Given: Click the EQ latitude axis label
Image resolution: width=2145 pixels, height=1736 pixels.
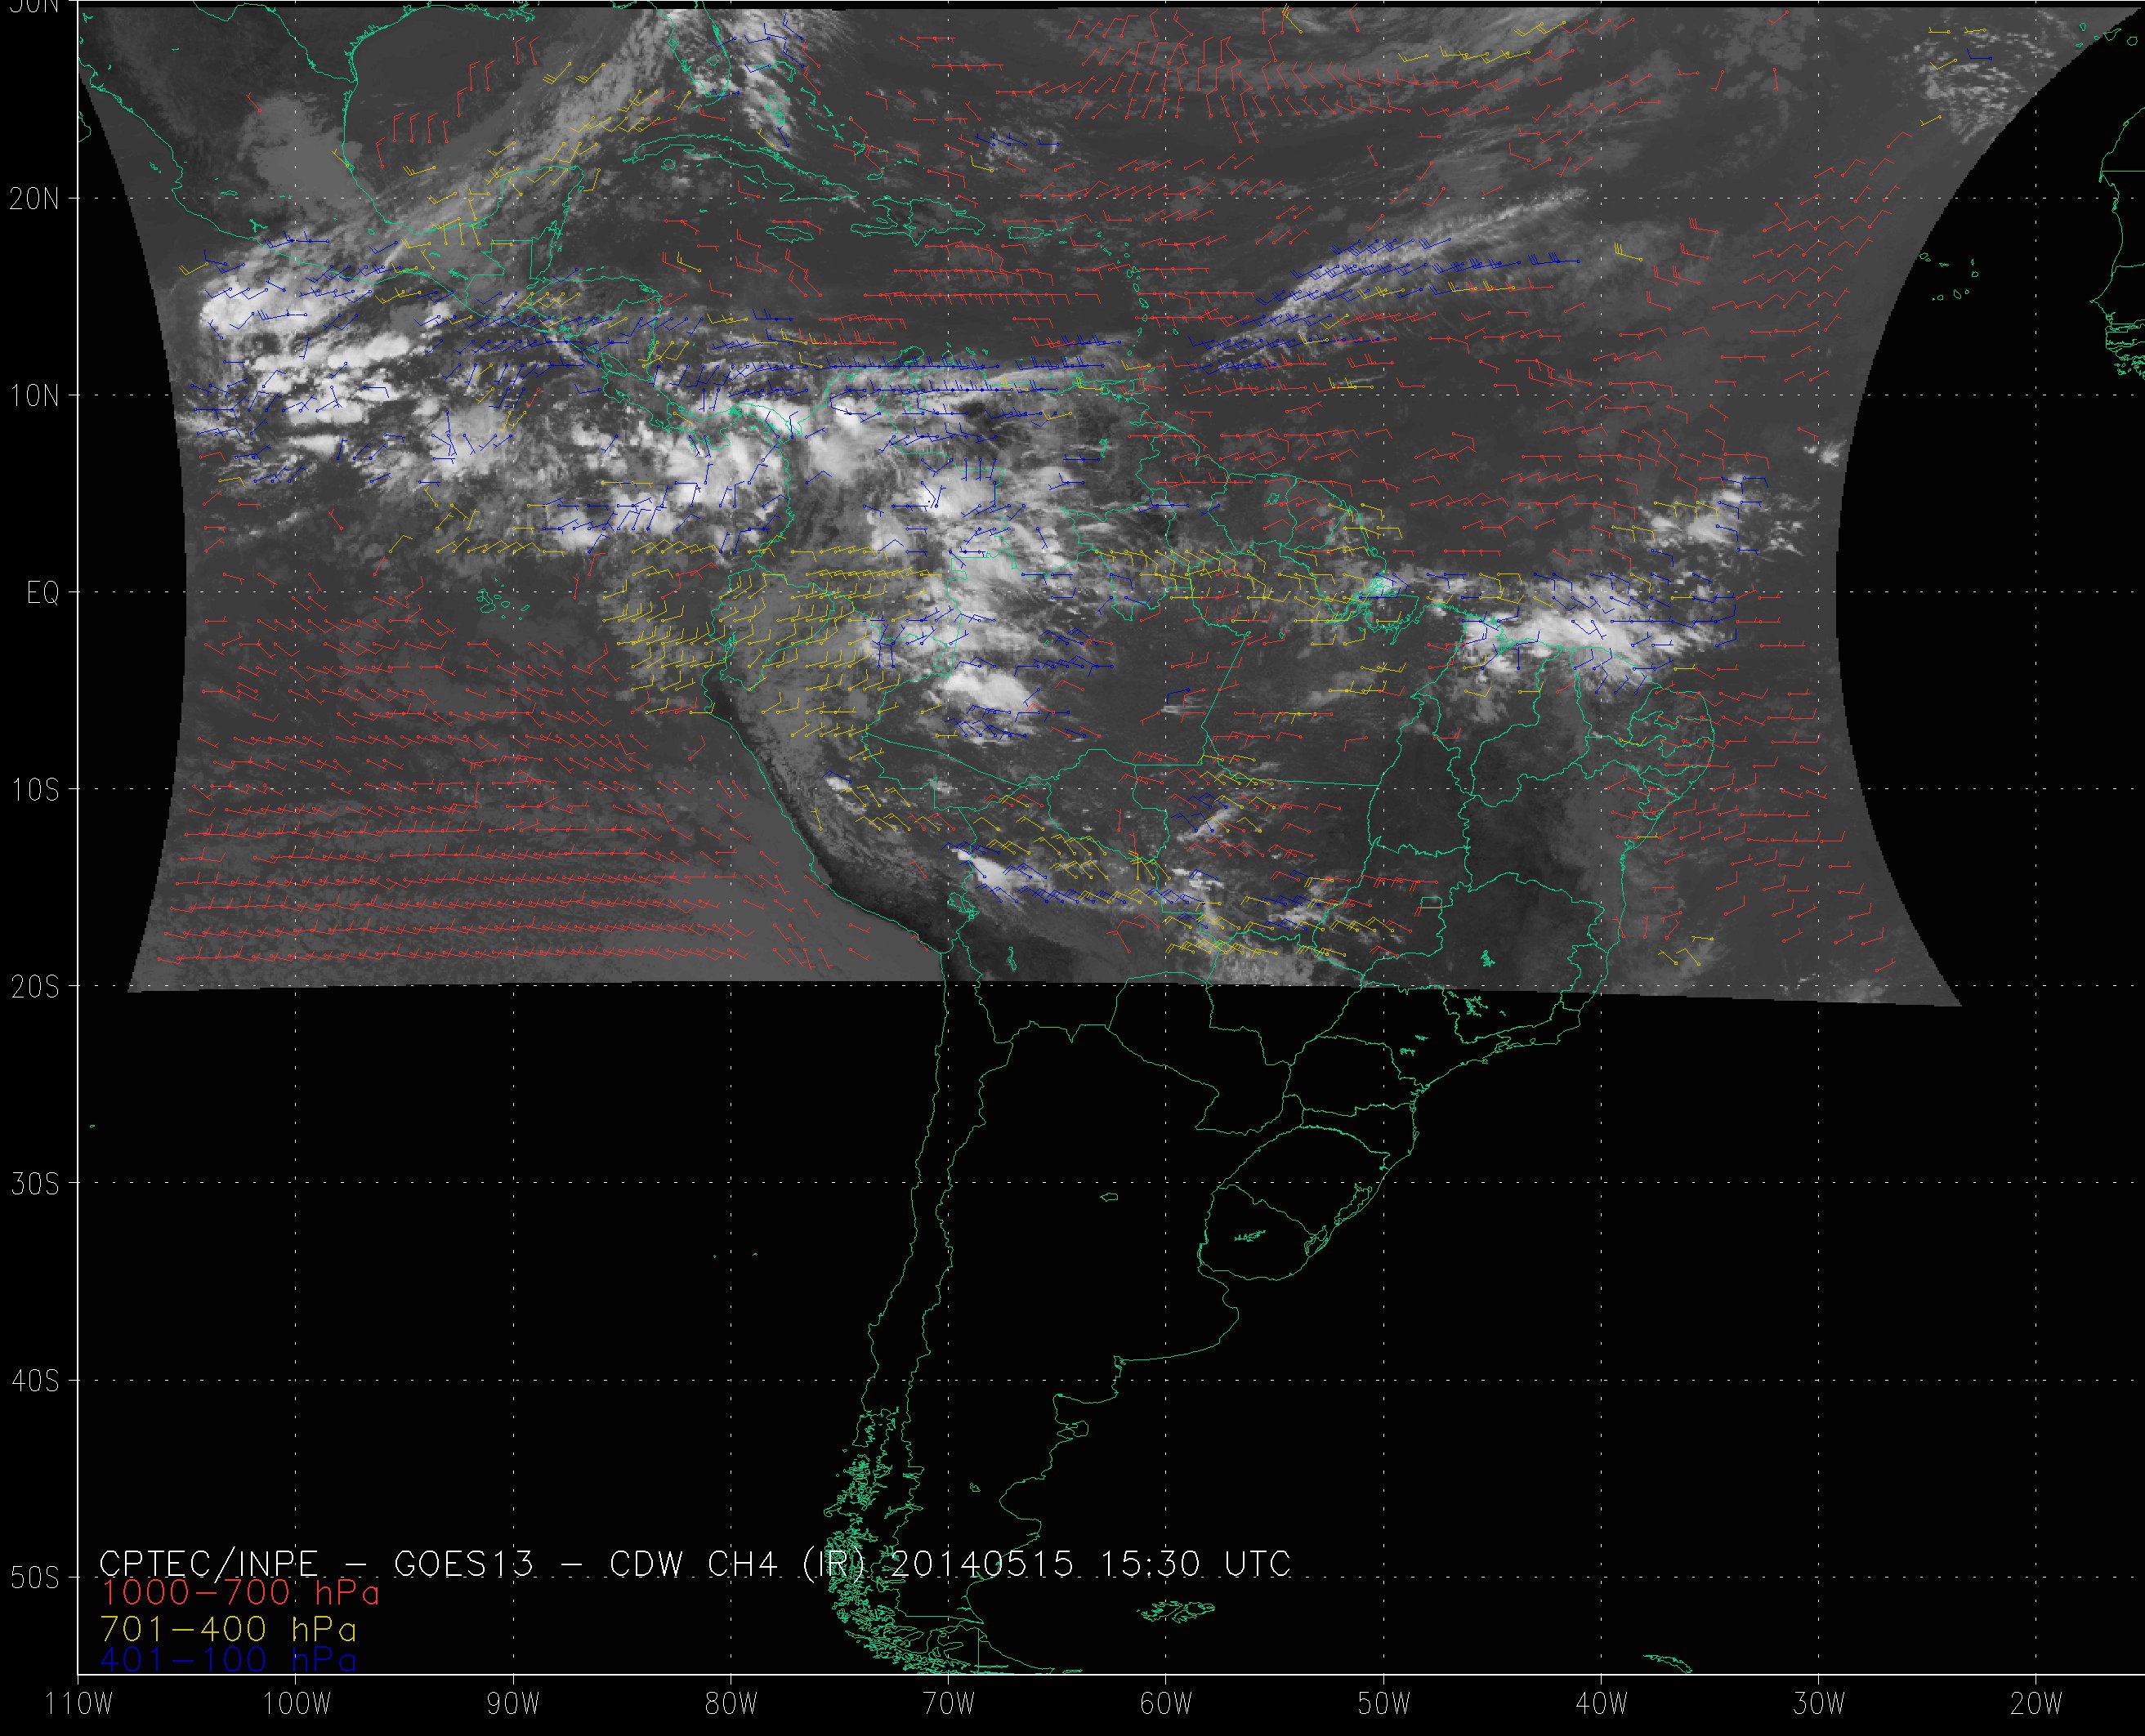Looking at the screenshot, I should pos(42,593).
